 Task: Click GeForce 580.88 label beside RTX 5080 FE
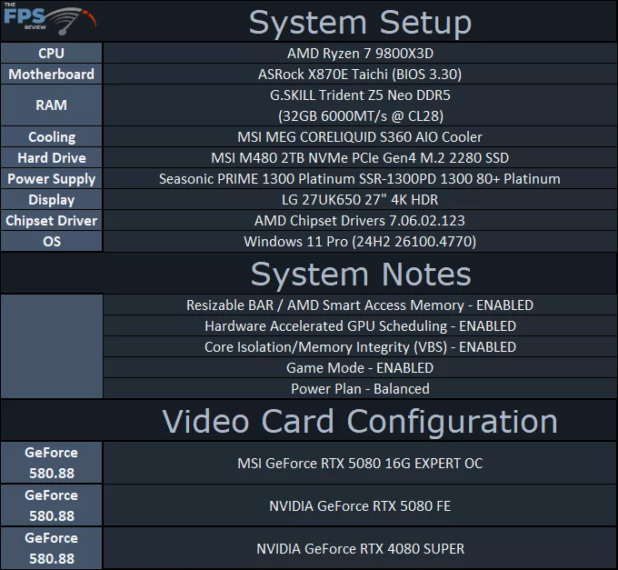pyautogui.click(x=51, y=505)
